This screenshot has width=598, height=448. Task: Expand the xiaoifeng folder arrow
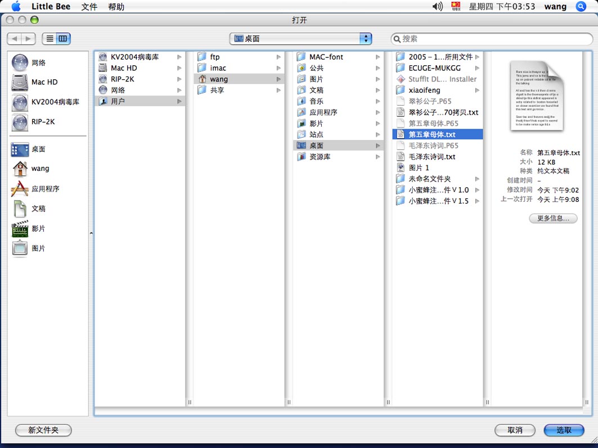477,90
